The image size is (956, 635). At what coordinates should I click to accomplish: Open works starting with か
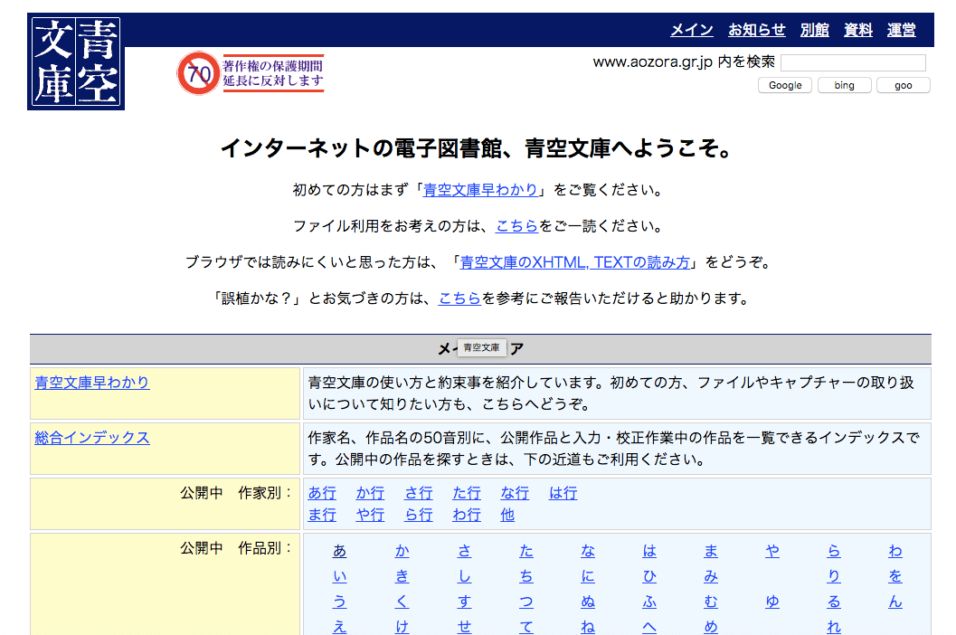click(x=402, y=551)
